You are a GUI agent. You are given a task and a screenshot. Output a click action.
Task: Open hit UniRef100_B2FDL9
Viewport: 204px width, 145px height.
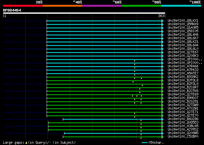coord(183,84)
